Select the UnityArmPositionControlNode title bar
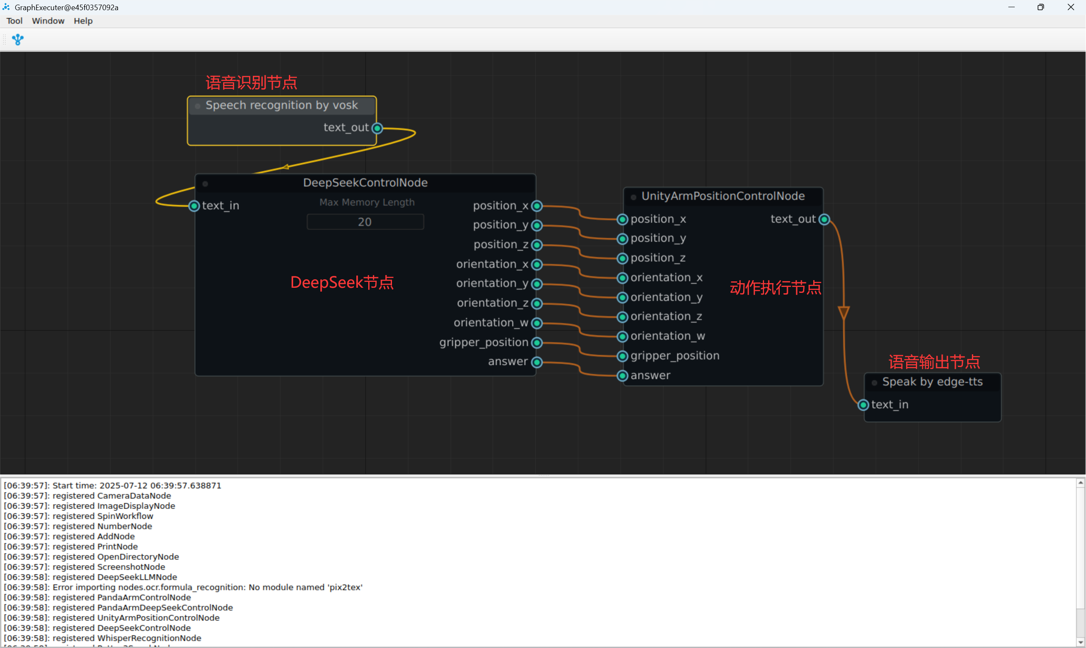Viewport: 1086px width, 648px height. click(x=723, y=196)
